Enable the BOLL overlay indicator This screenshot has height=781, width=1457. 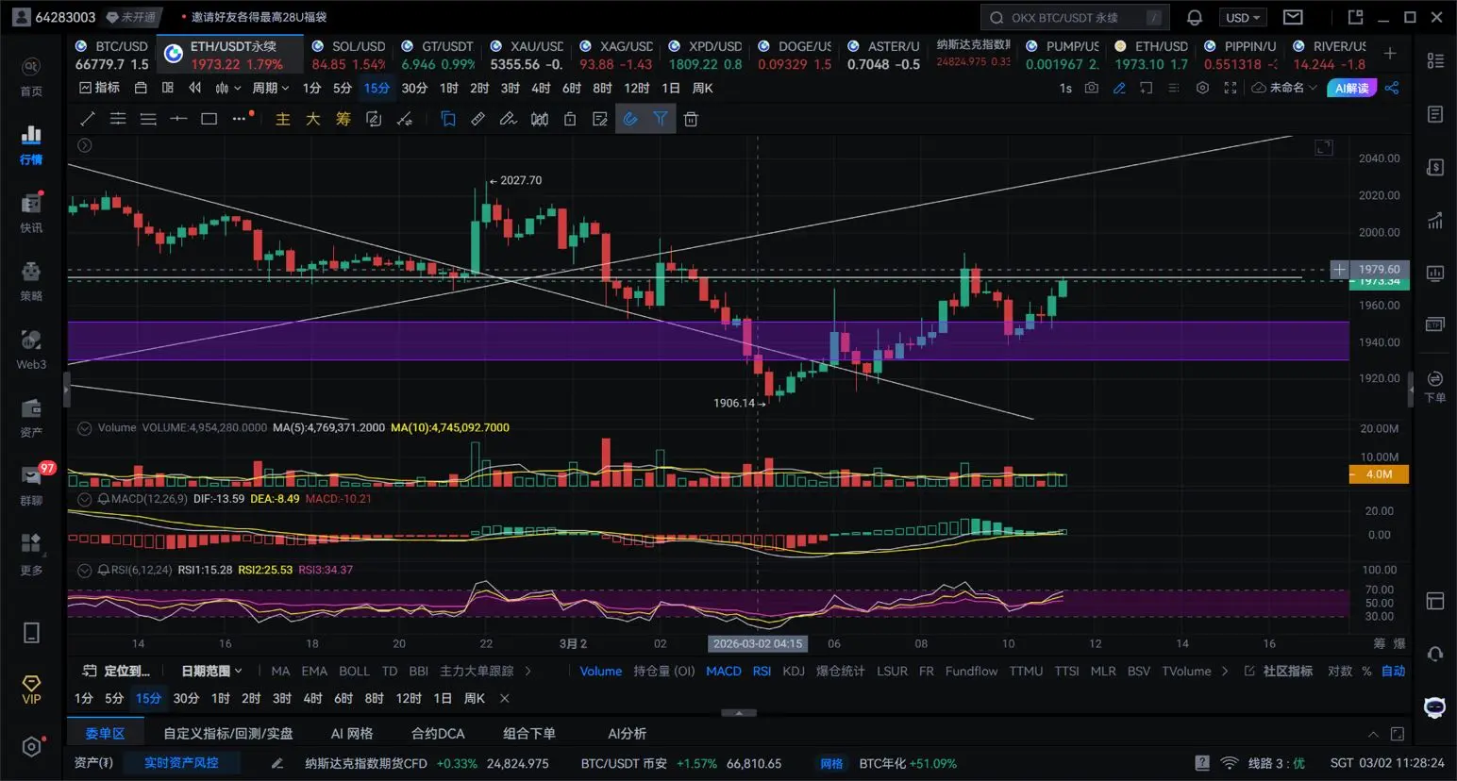tap(354, 671)
